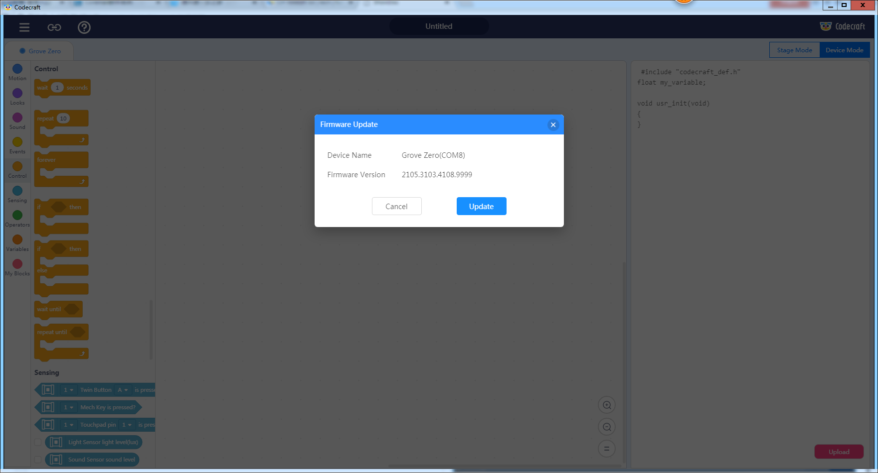Click the Twin Button block module icon

coord(48,390)
